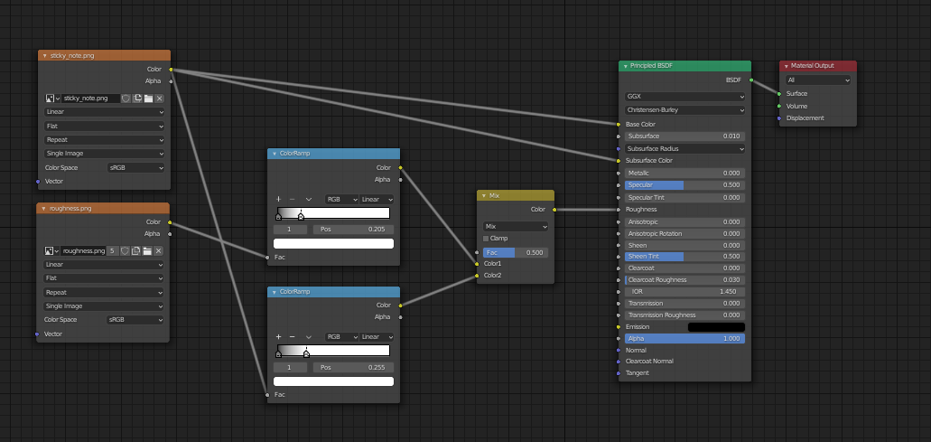Click the Specular slider in Principled BSDF
931x442 pixels.
pyautogui.click(x=684, y=184)
